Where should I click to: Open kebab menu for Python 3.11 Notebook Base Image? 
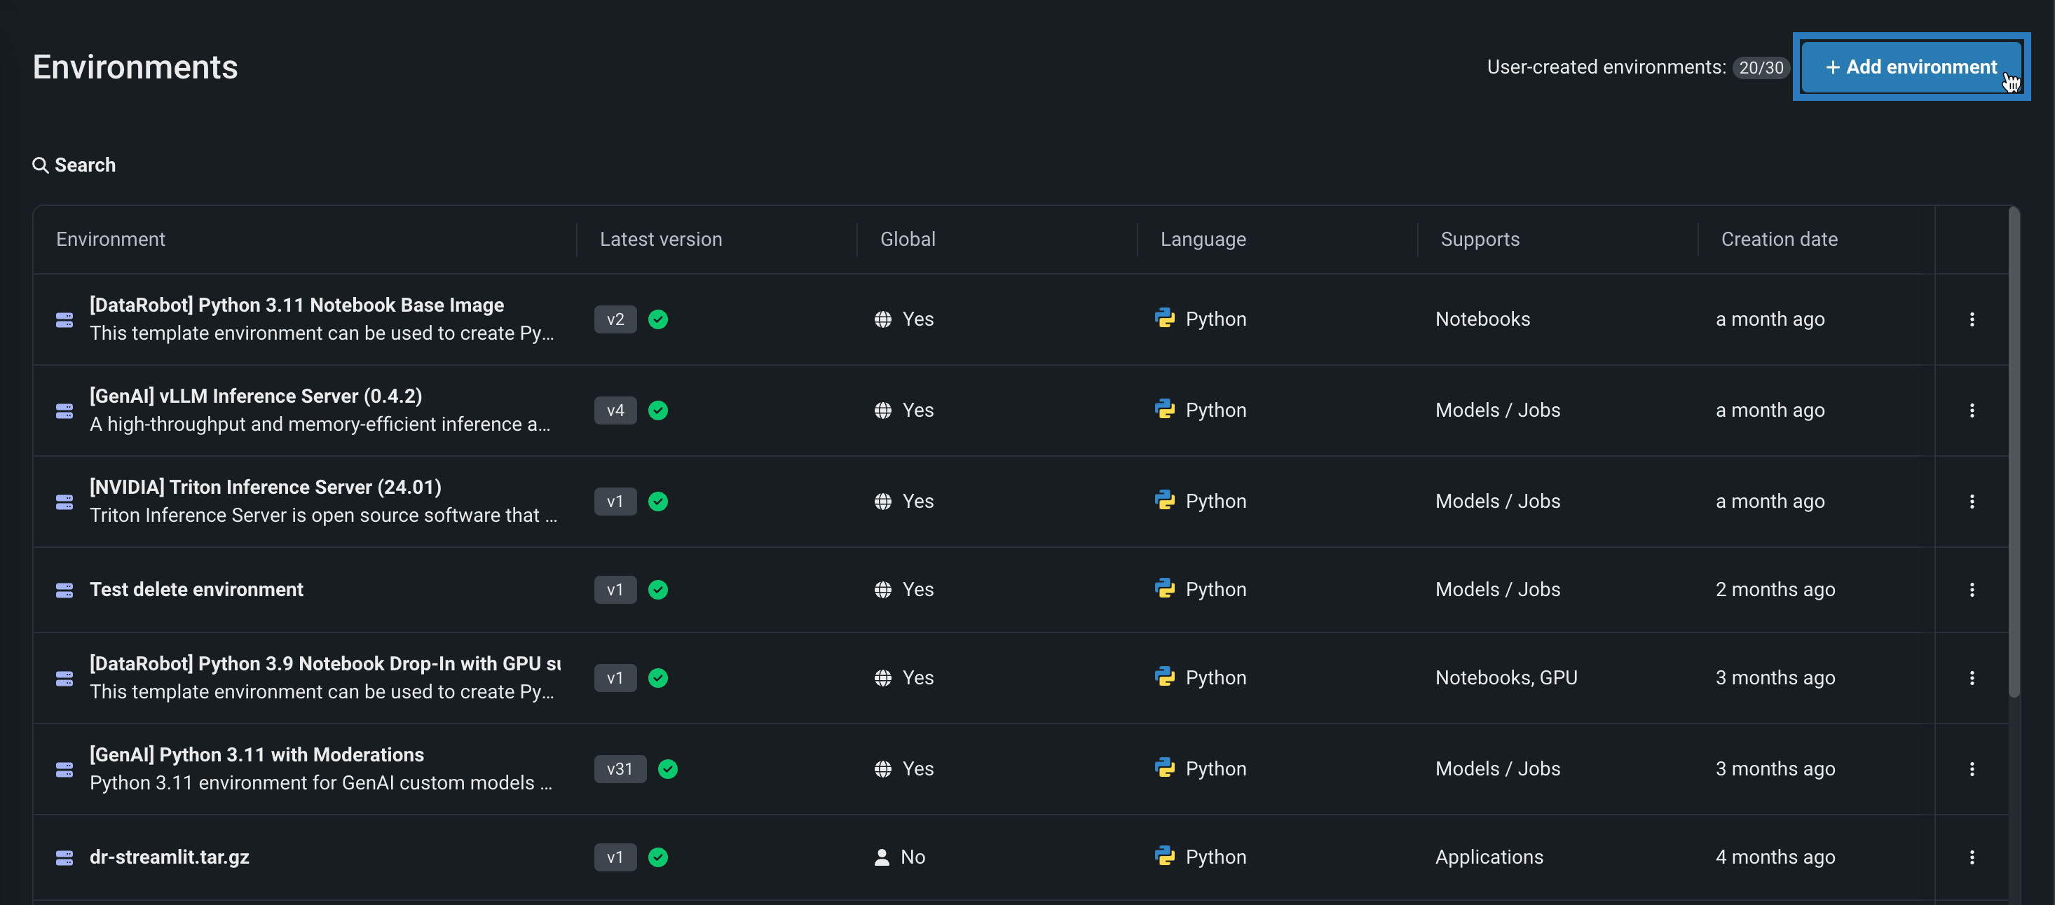click(1971, 319)
